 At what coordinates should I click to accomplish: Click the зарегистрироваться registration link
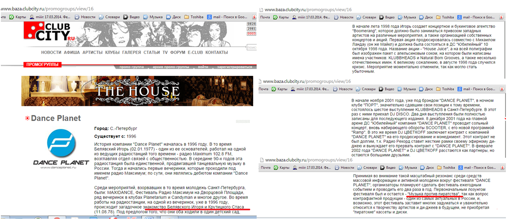coord(234,67)
